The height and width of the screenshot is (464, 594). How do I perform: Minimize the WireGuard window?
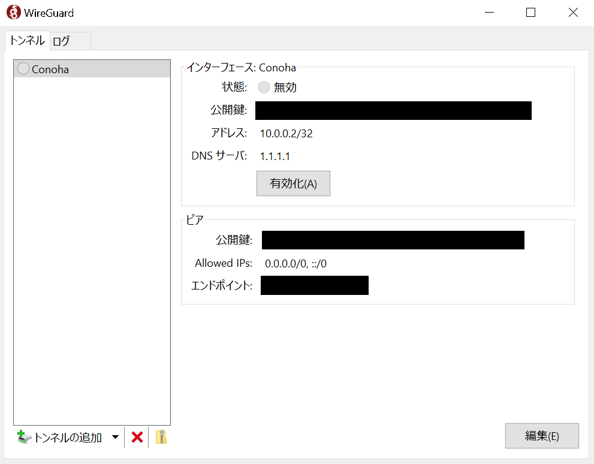tap(490, 13)
